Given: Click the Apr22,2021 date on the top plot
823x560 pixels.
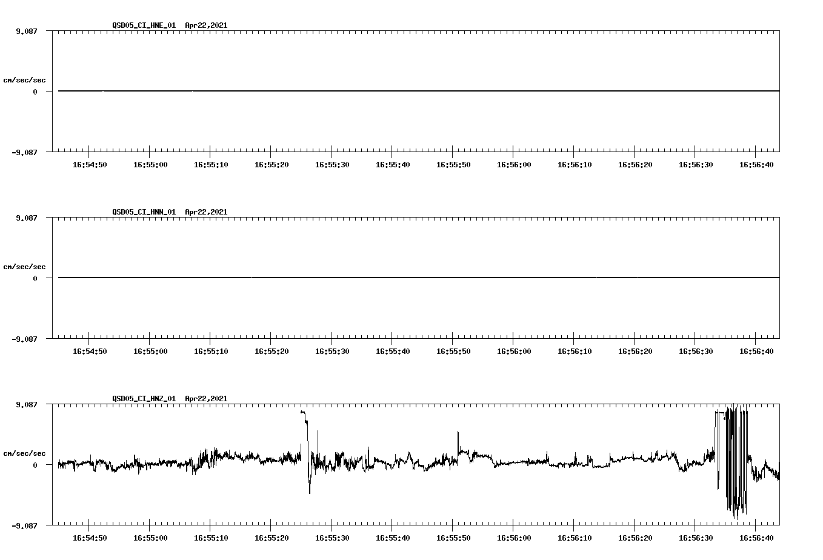Looking at the screenshot, I should (x=205, y=26).
